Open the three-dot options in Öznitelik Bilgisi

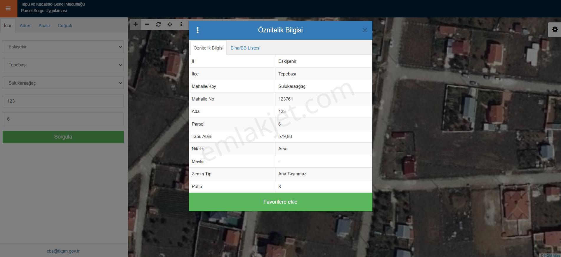198,30
